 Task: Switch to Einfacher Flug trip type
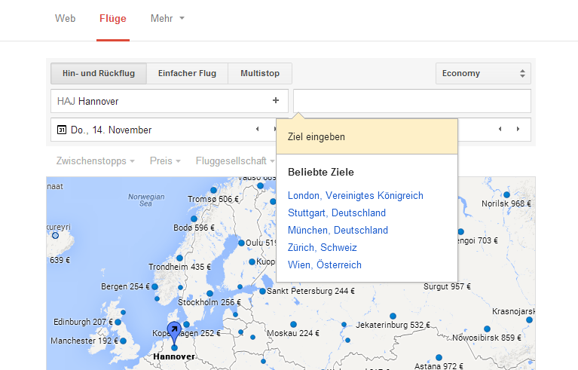tap(187, 73)
